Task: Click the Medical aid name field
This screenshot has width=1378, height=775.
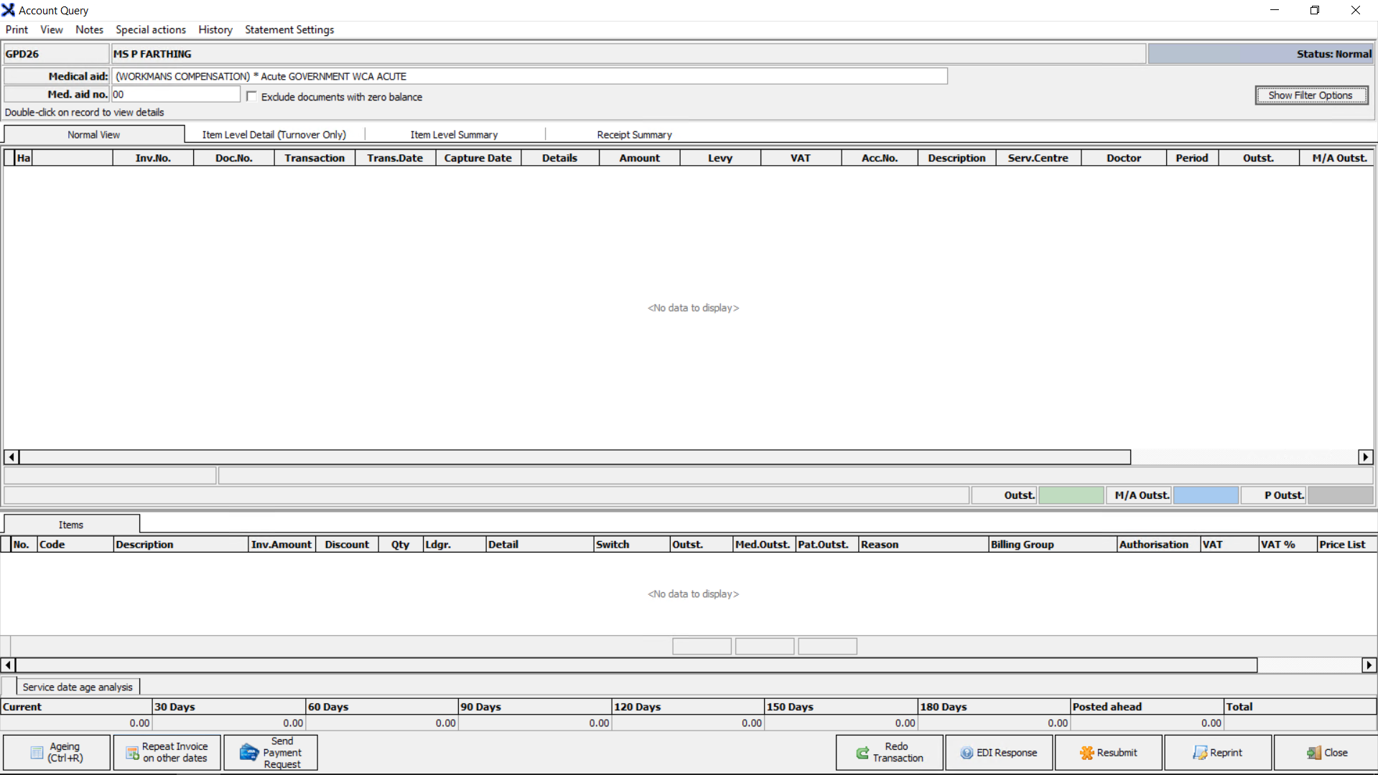Action: coord(530,76)
